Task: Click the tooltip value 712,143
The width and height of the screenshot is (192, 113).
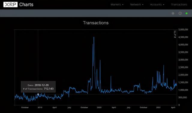Action: click(49, 89)
